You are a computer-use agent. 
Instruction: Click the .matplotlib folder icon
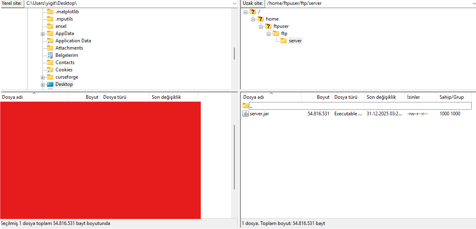pyautogui.click(x=50, y=12)
